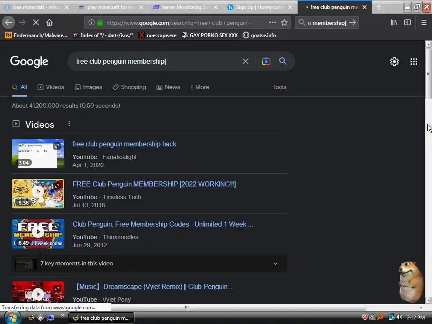Click the horizontal scrollbar thumb

tap(187, 308)
